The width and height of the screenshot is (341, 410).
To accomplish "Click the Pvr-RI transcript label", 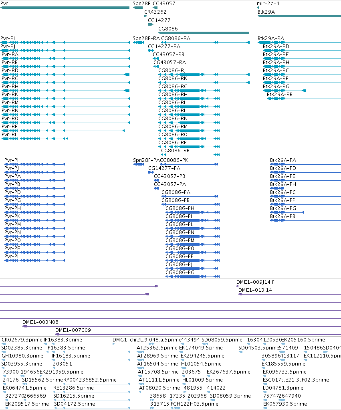I will (x=8, y=38).
